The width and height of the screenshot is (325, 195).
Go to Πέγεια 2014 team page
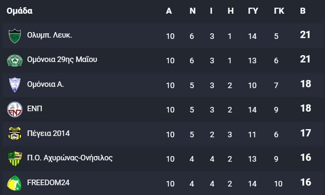48,133
